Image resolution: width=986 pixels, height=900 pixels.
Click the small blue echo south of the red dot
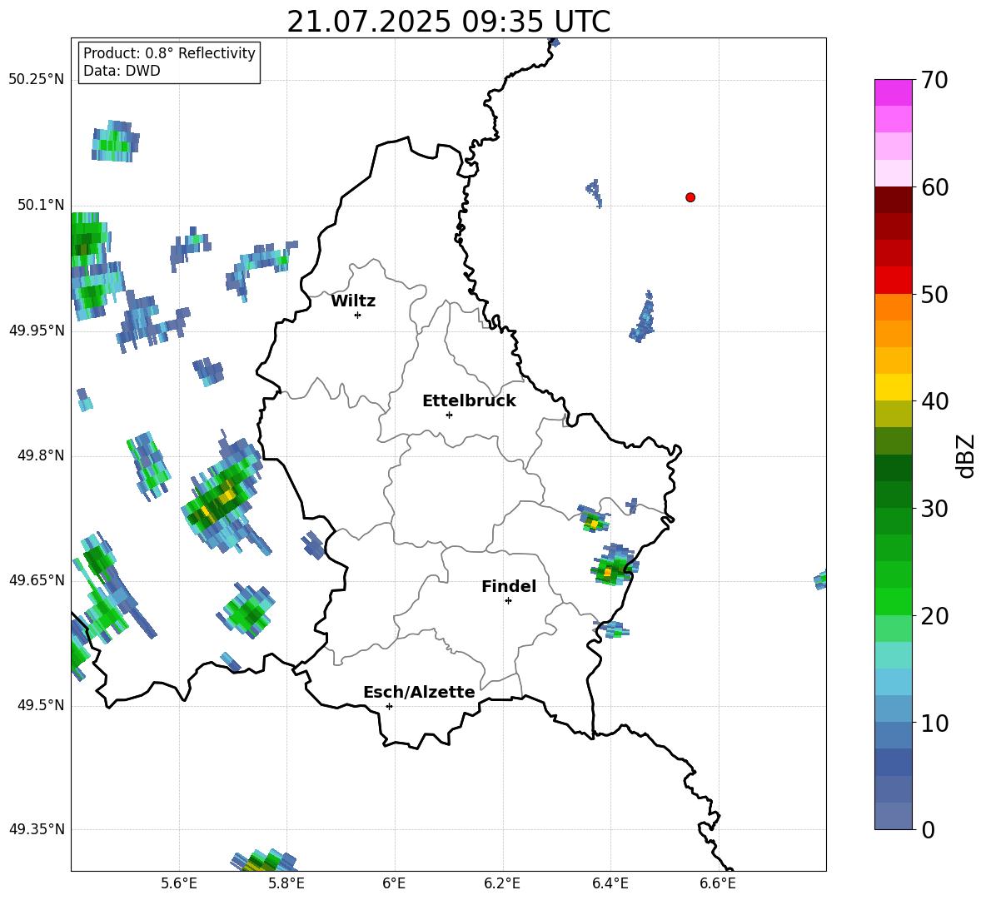(643, 316)
